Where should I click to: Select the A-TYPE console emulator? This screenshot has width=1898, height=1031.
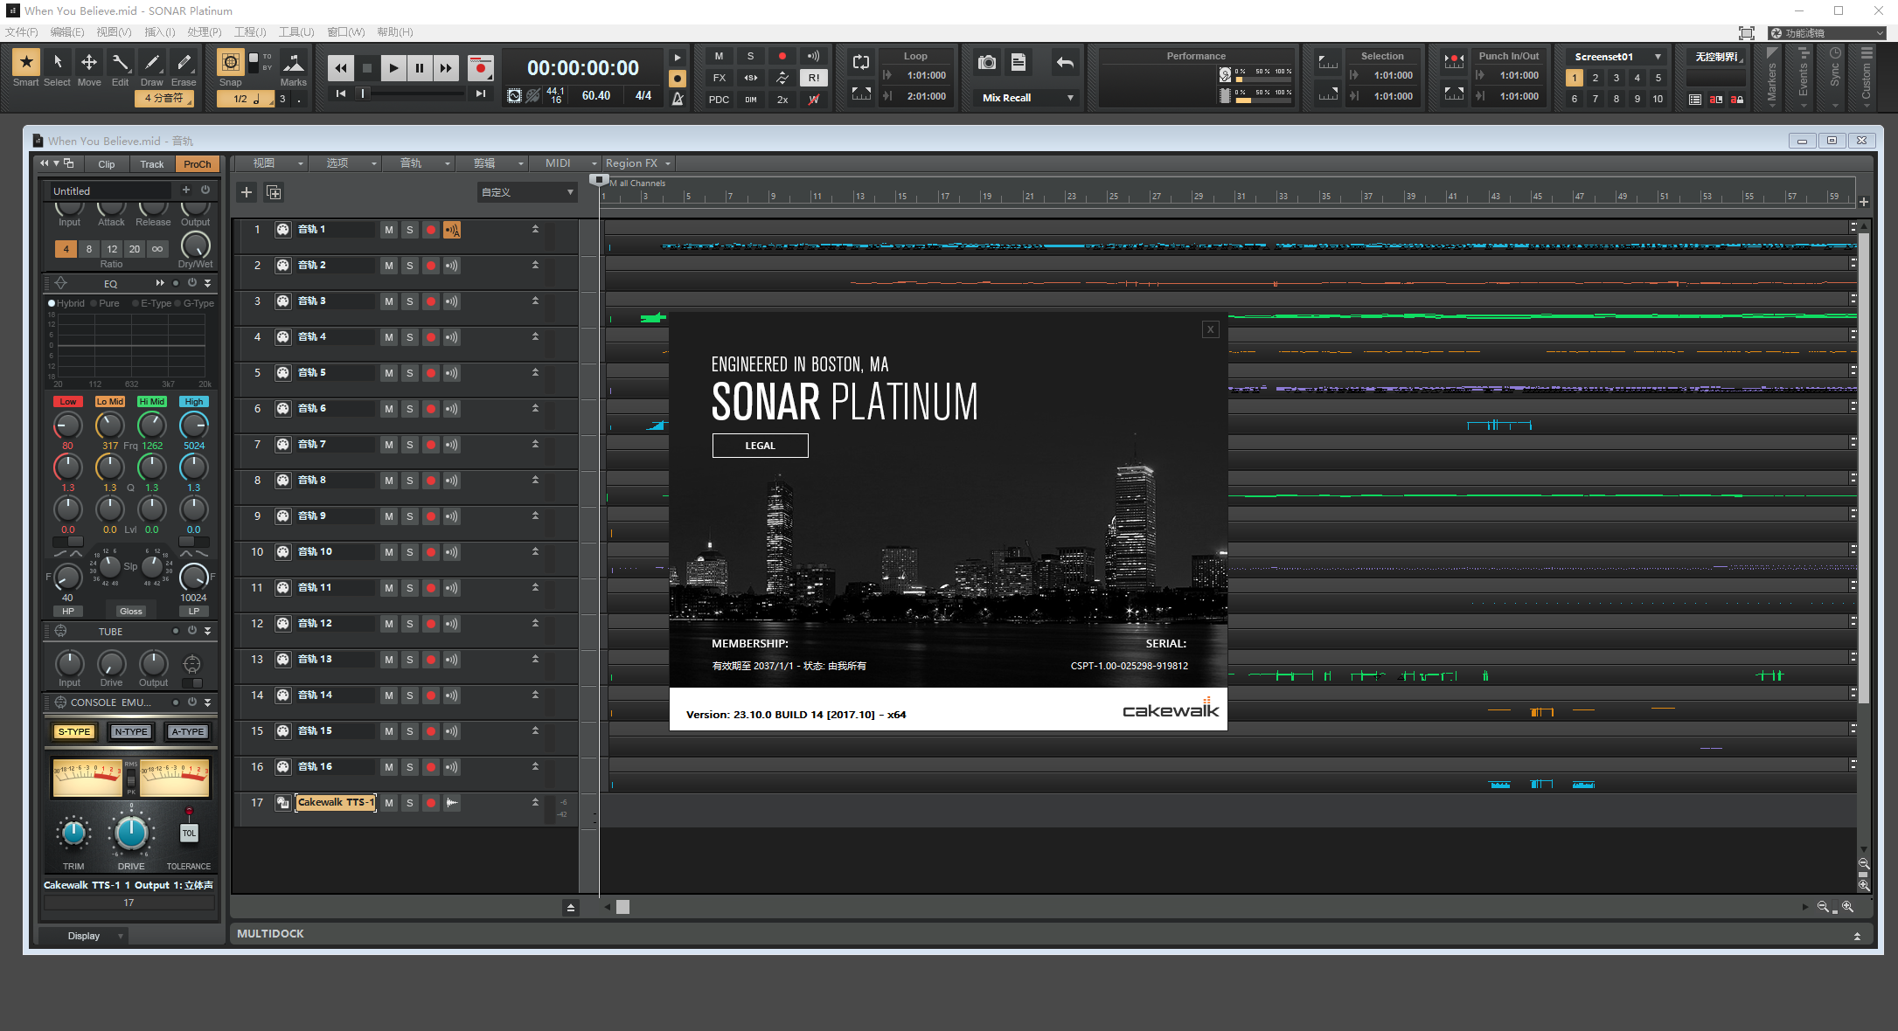(x=188, y=732)
